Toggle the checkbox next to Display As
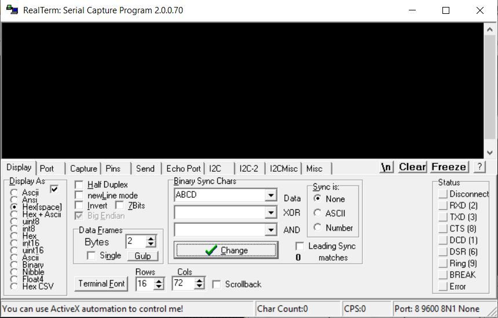The height and width of the screenshot is (318, 498). pos(54,189)
